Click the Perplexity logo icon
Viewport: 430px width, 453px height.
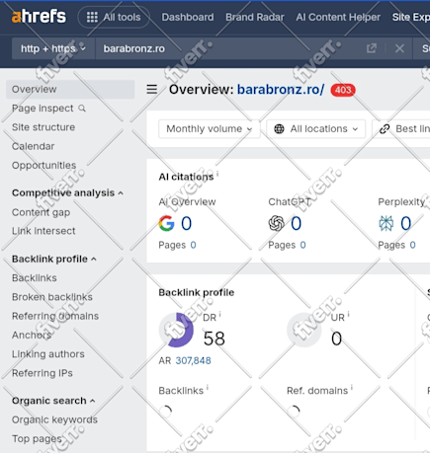tap(386, 223)
